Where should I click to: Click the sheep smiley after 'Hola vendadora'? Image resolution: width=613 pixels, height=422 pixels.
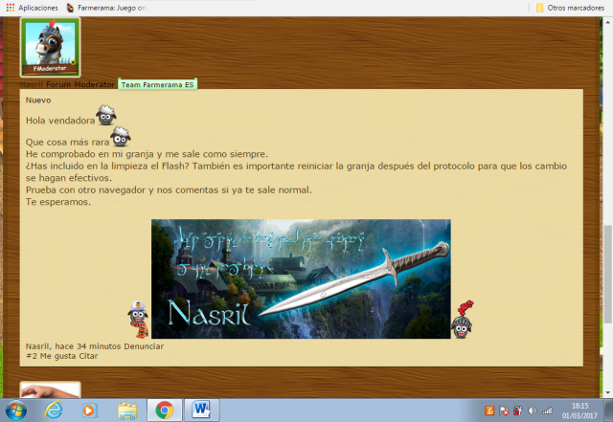[106, 118]
